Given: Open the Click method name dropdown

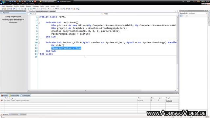Looking at the screenshot, I should coord(177,14).
